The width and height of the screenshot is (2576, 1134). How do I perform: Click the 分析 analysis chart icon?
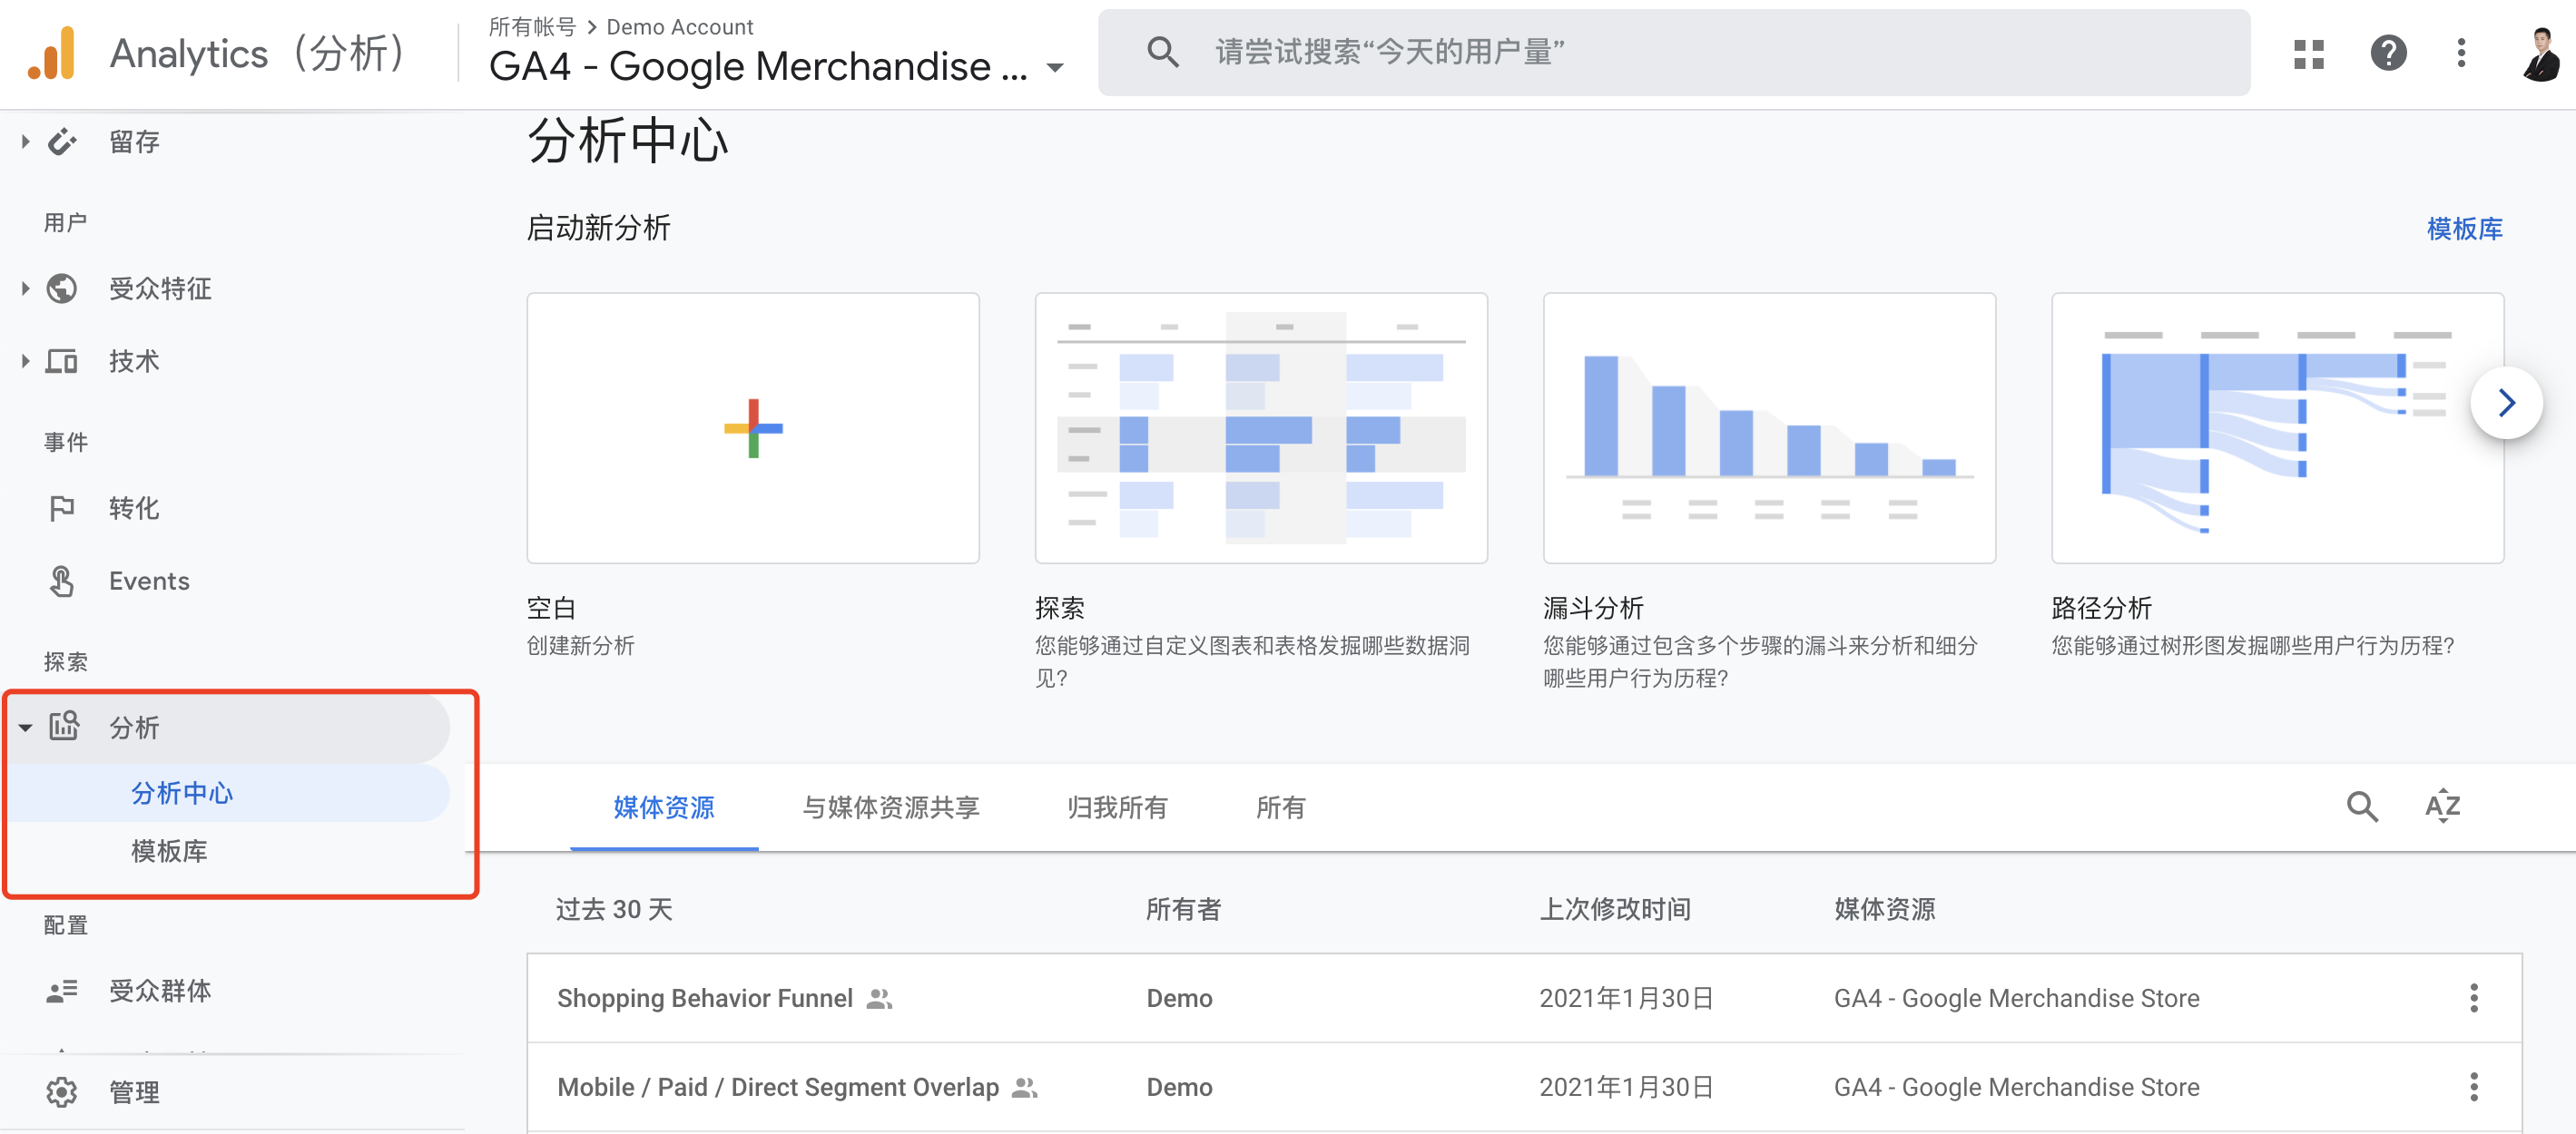pyautogui.click(x=64, y=727)
